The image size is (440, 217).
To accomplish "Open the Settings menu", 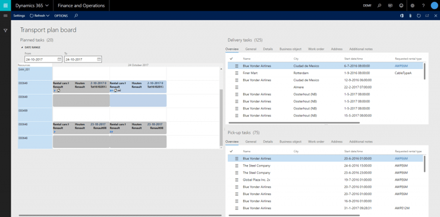I will [x=20, y=15].
